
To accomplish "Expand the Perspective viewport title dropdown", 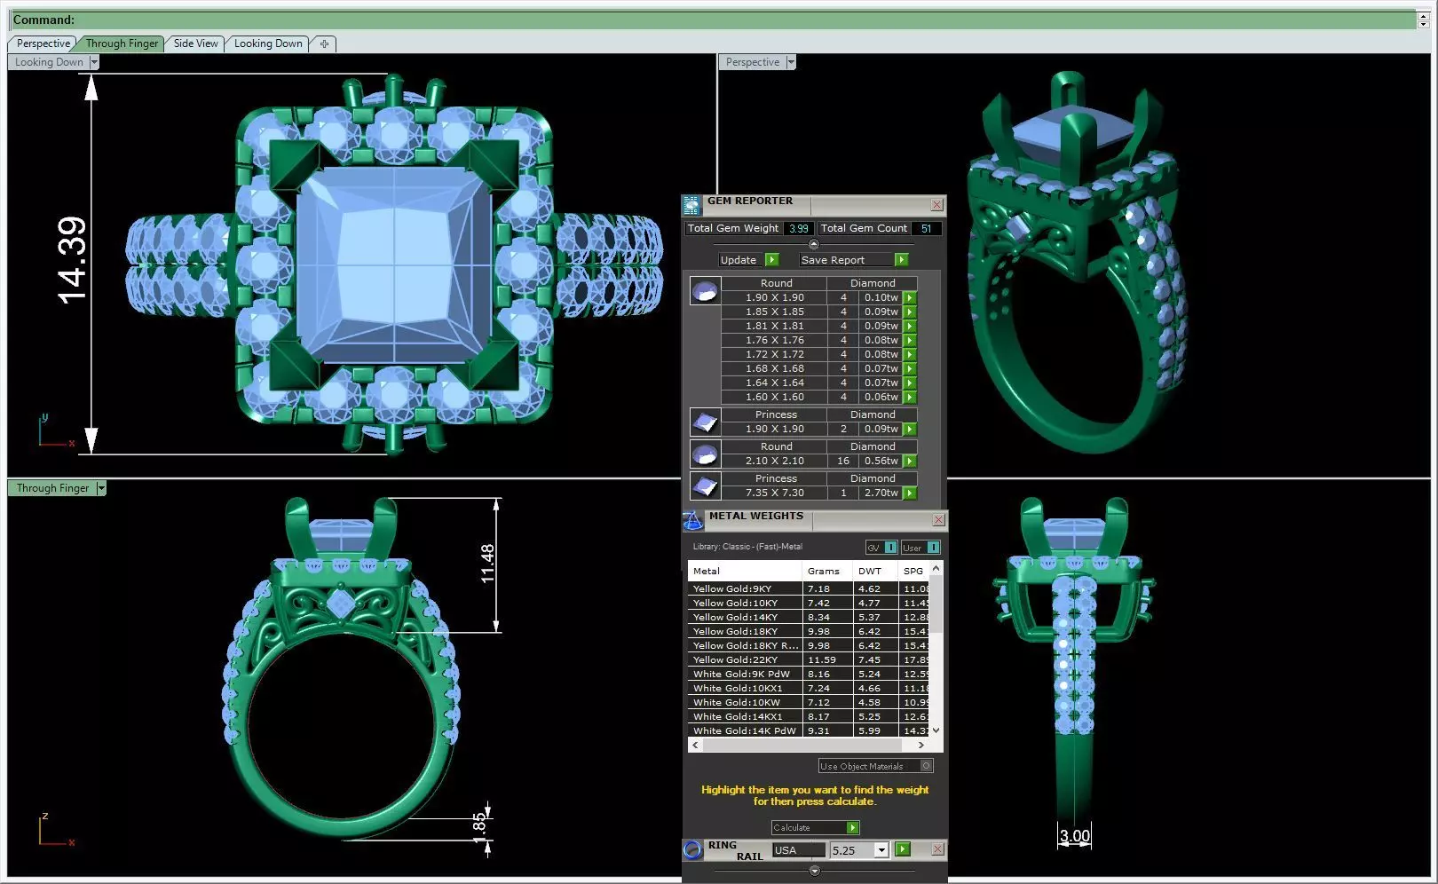I will pos(791,62).
